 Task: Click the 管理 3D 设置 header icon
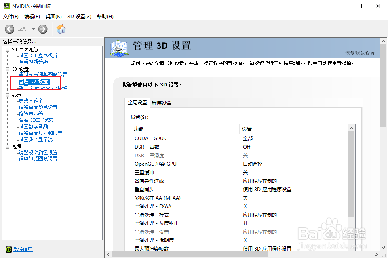coord(119,48)
